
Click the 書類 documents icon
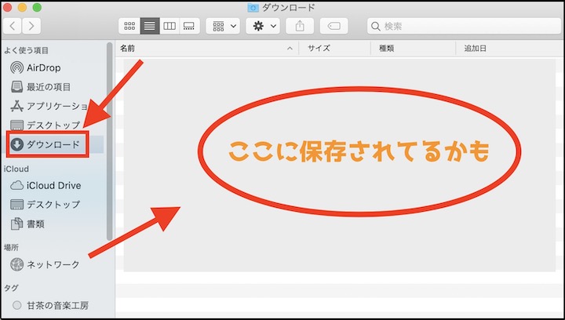click(x=17, y=224)
